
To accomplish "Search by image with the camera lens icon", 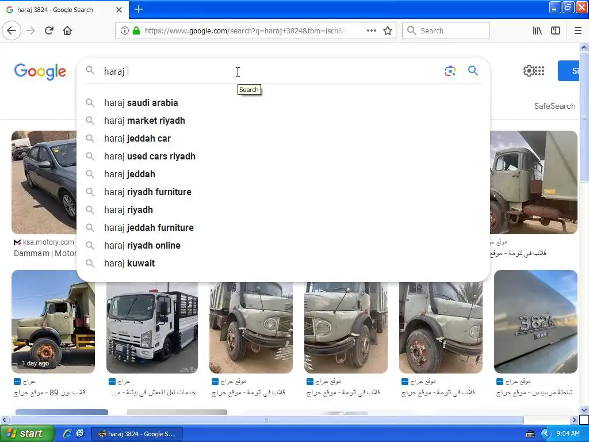I will (x=450, y=71).
